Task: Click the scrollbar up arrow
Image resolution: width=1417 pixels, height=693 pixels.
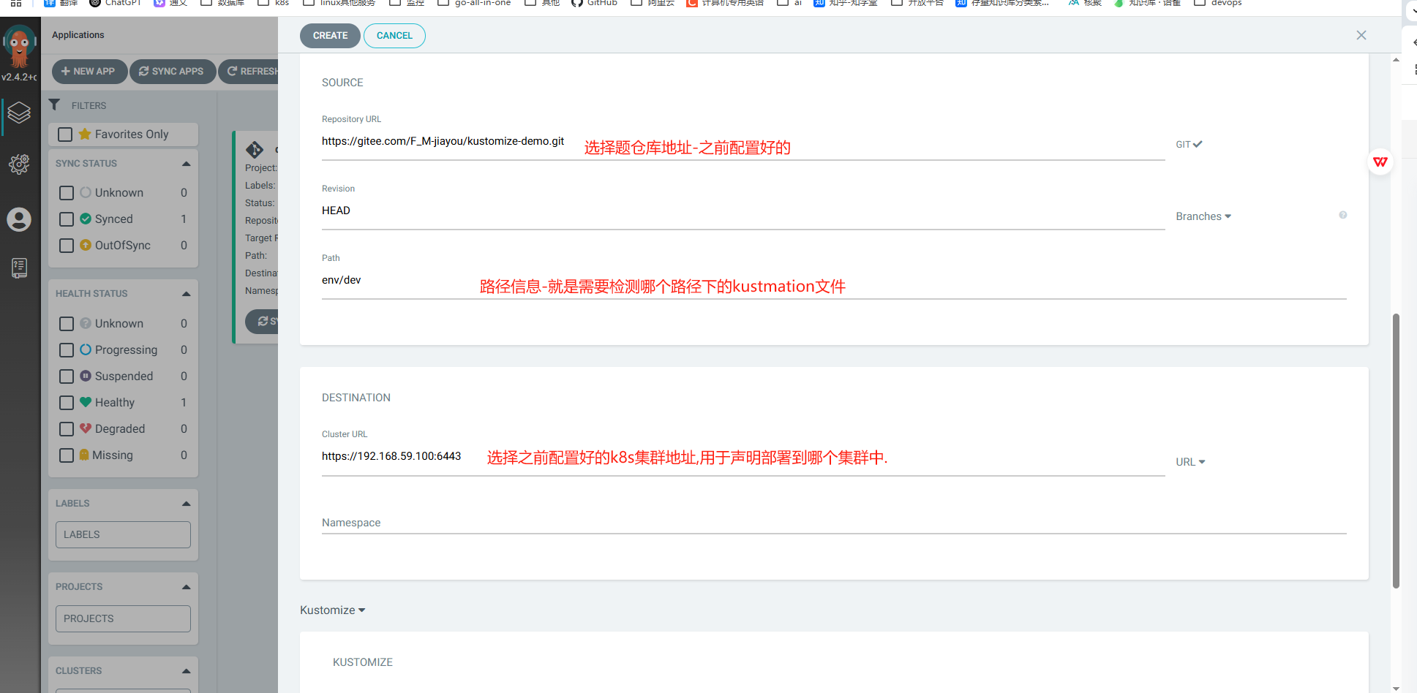Action: (1396, 60)
